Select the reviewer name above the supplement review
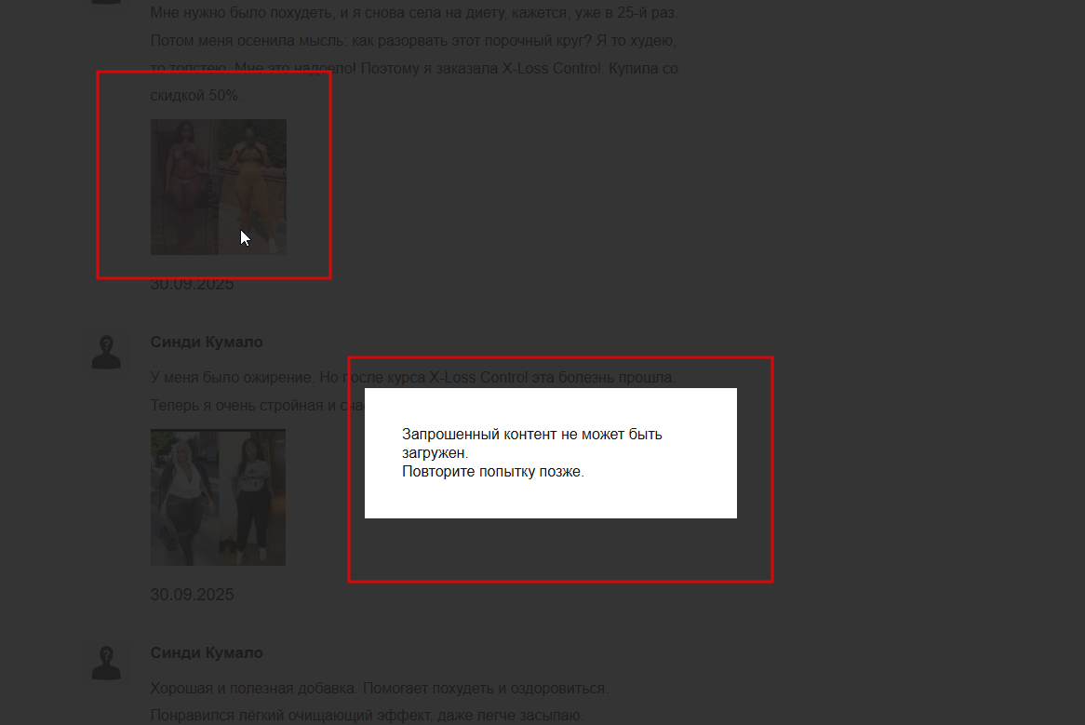This screenshot has height=725, width=1085. coord(207,652)
